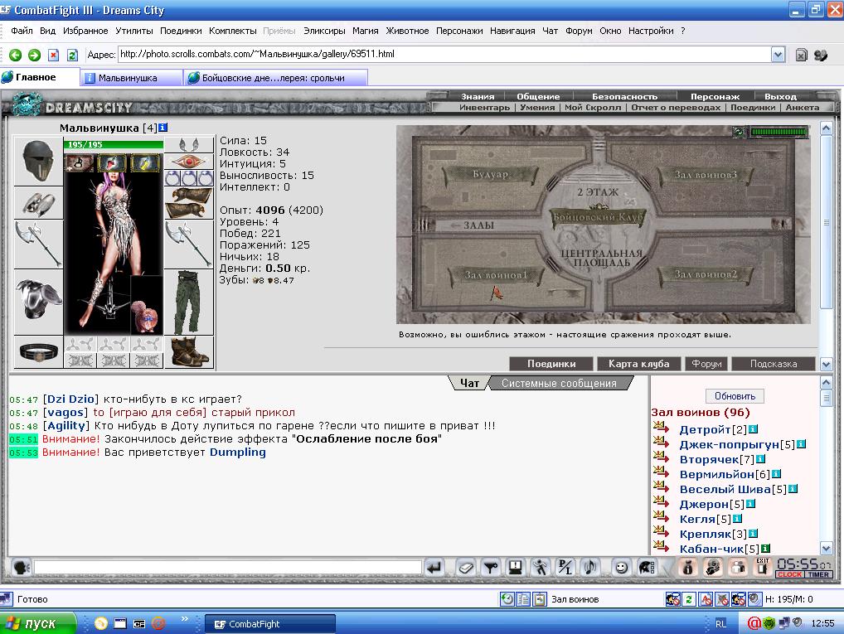Click the P/L transliteration icon
The width and height of the screenshot is (844, 634).
click(x=565, y=567)
